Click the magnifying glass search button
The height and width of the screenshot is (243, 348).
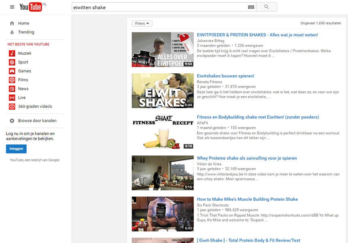tap(266, 7)
